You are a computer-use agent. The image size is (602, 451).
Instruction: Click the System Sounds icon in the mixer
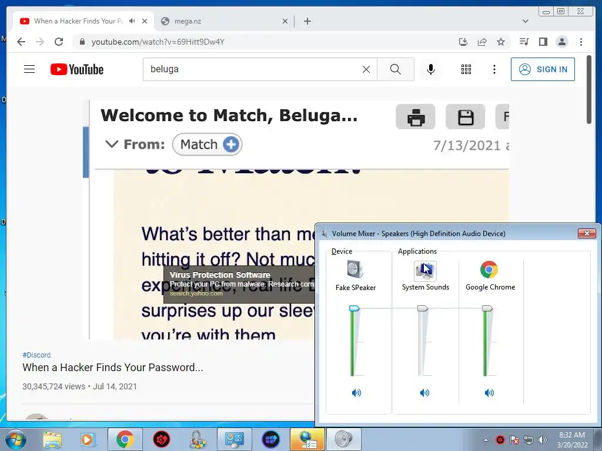click(x=425, y=270)
